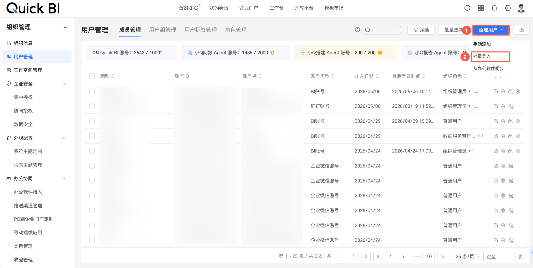
Task: Open the notifications bell
Action: click(x=494, y=8)
